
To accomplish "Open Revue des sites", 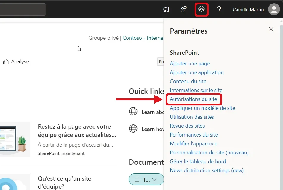I will (187, 126).
